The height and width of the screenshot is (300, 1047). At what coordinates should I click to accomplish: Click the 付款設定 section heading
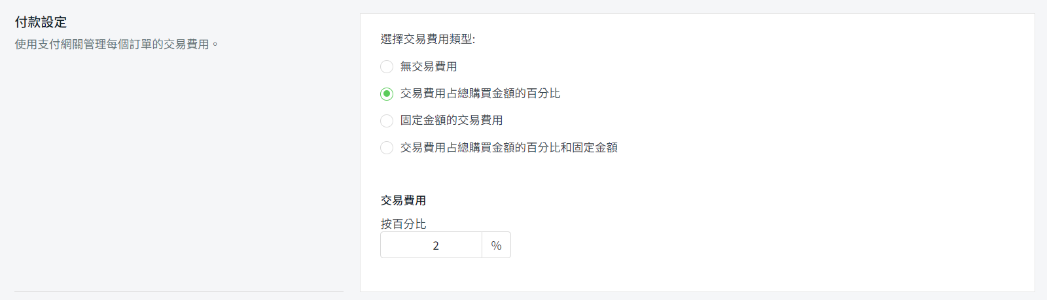[x=41, y=22]
